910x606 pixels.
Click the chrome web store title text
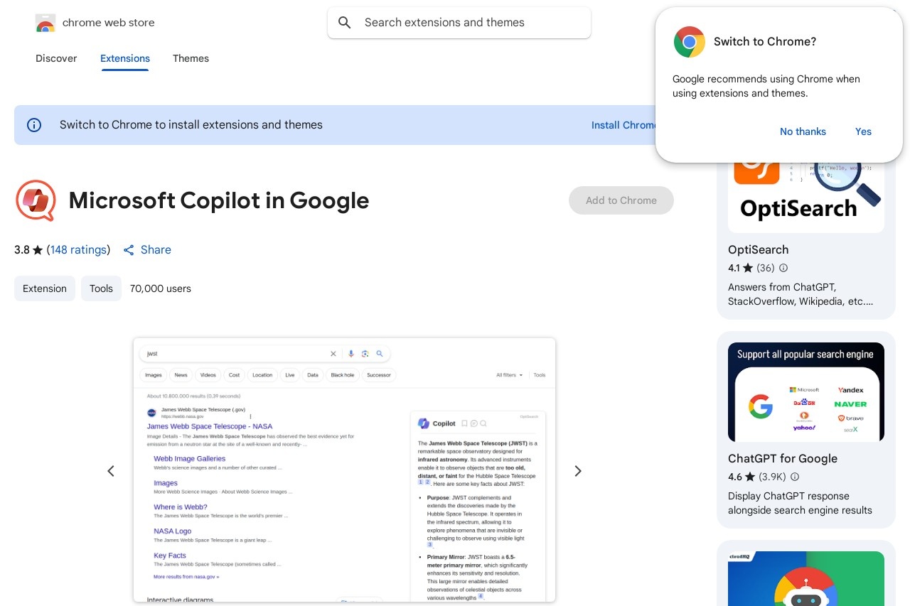109,23
